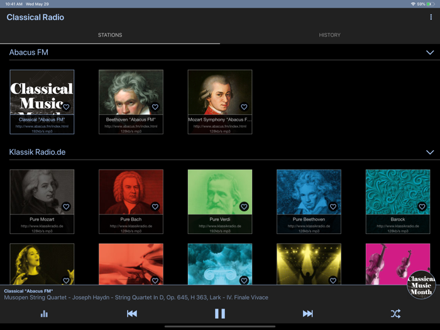440x330 pixels.
Task: Favorite the blue clouds column station
Action: [244, 280]
